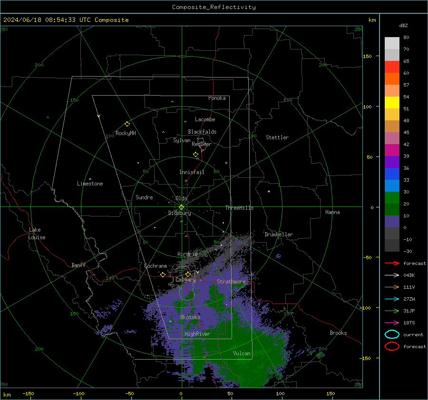Click the yellow diamond marker above Calgary

click(x=188, y=274)
